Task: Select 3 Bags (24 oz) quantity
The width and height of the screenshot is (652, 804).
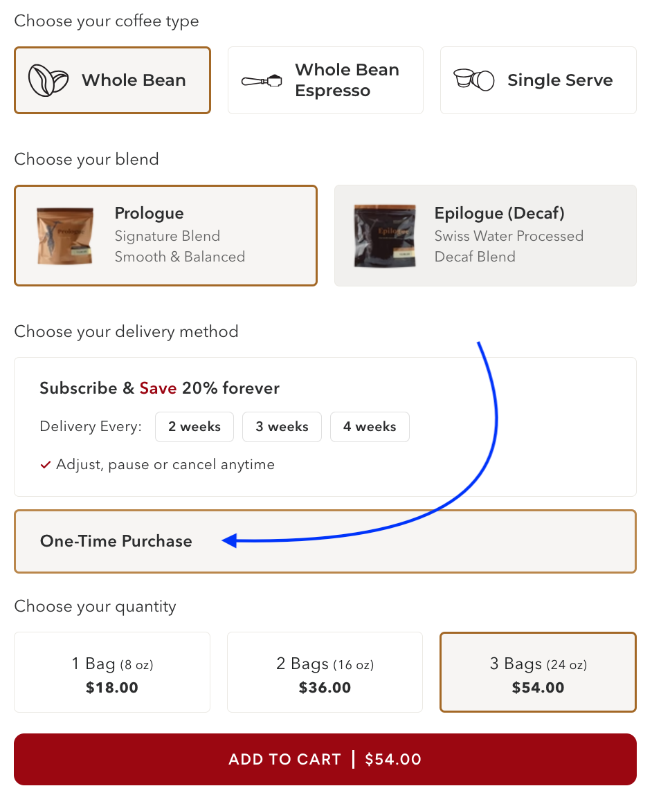Action: coord(538,672)
